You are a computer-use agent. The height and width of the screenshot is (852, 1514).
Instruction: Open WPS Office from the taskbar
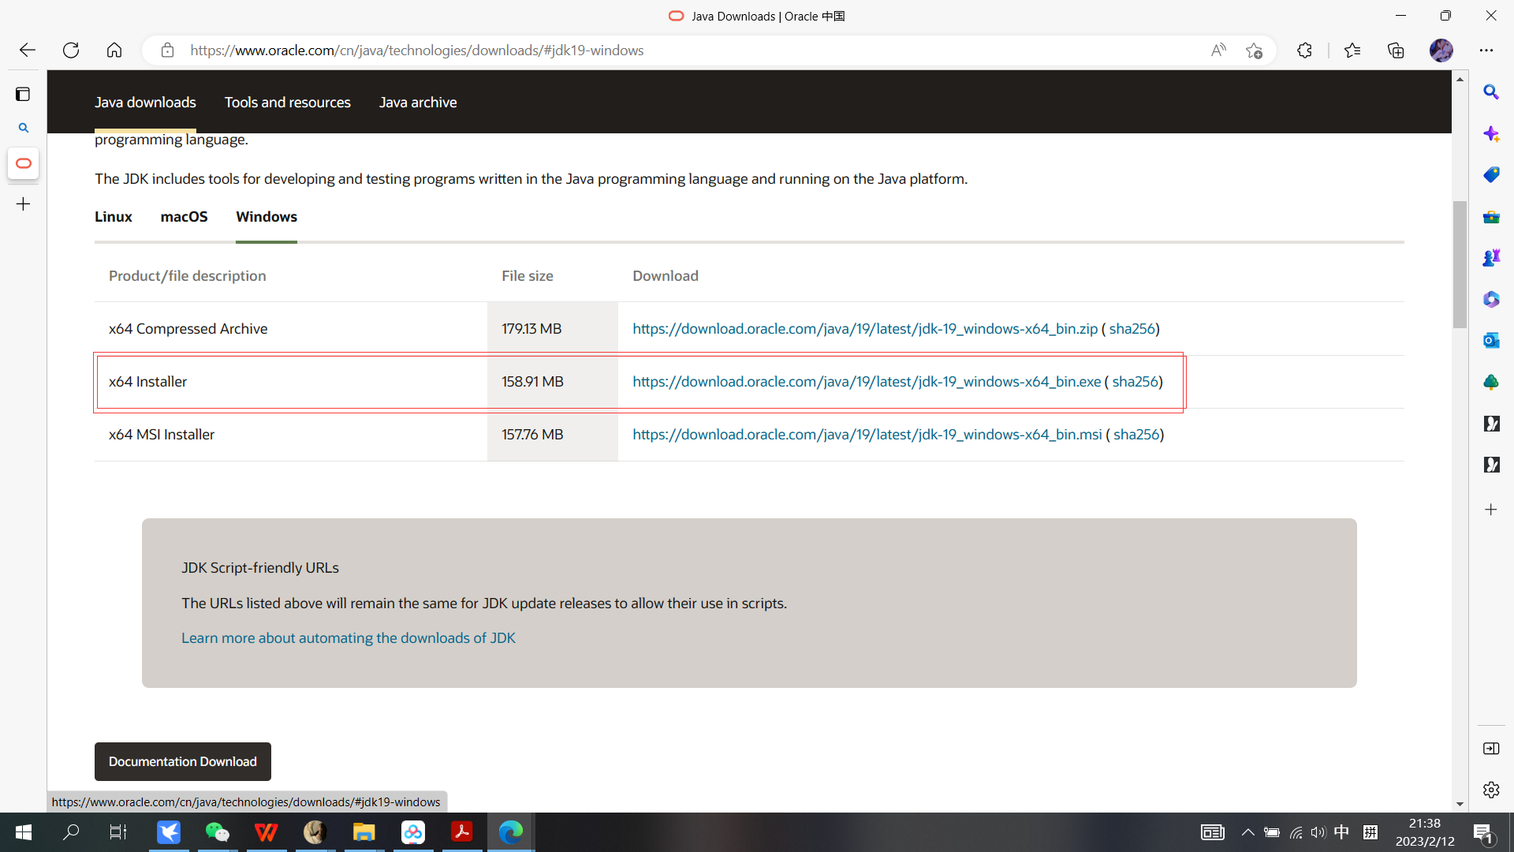[266, 832]
